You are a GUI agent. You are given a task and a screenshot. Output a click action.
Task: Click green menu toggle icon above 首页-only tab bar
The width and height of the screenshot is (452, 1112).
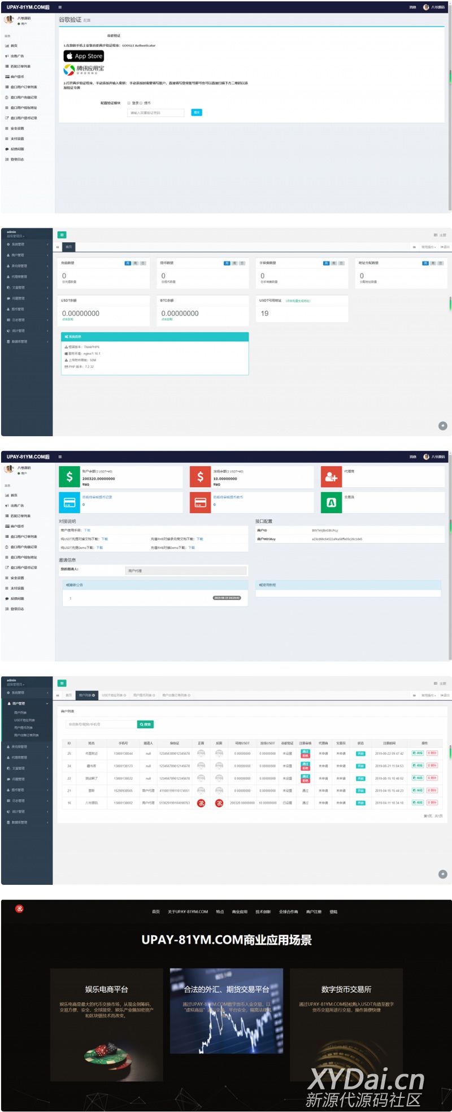[x=62, y=235]
